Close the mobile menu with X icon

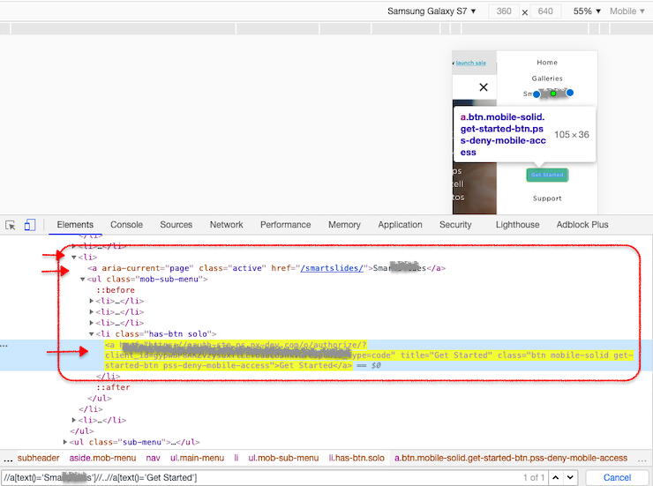(x=483, y=87)
